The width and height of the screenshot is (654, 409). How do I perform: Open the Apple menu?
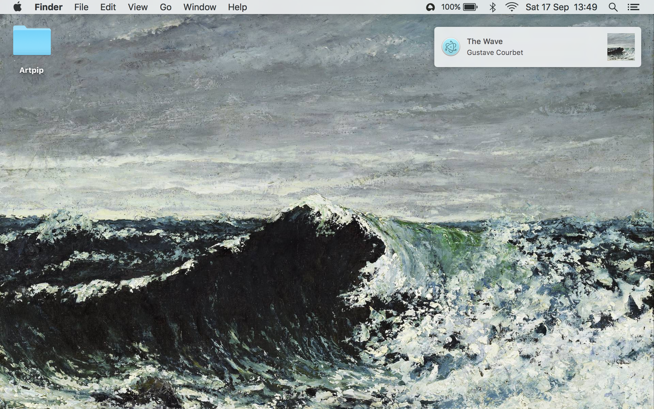pos(18,7)
